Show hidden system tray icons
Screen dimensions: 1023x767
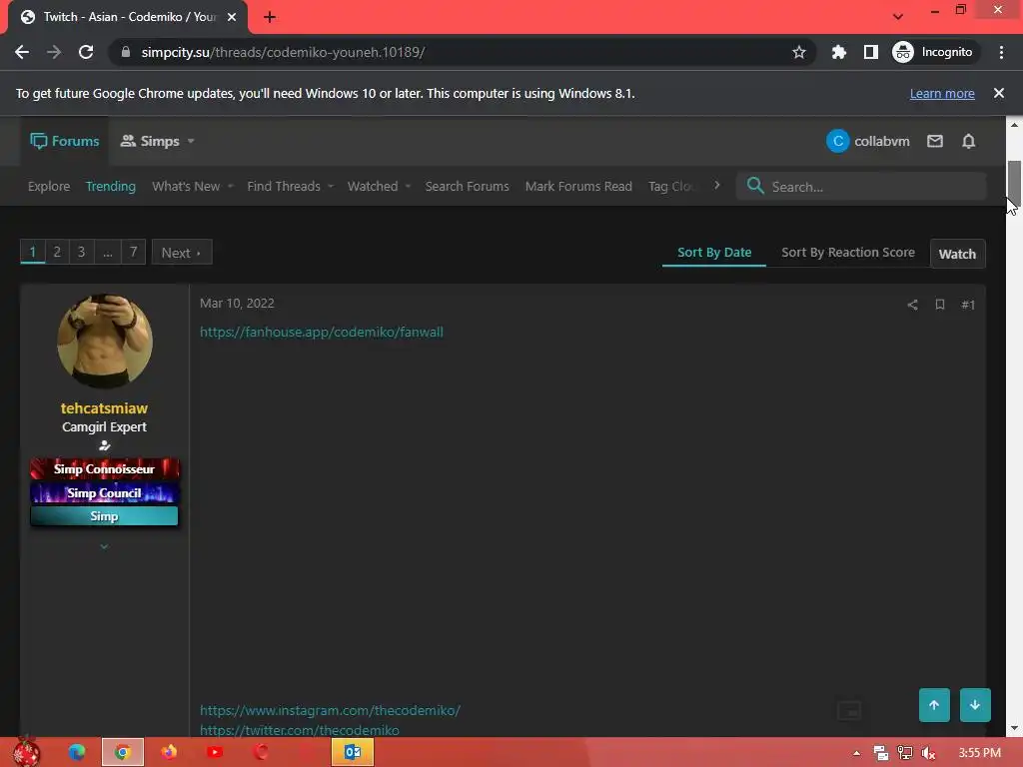(856, 753)
